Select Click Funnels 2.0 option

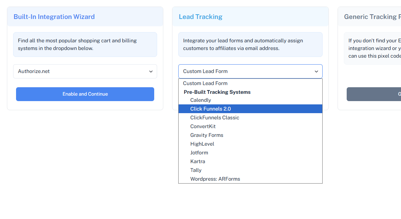(x=211, y=108)
